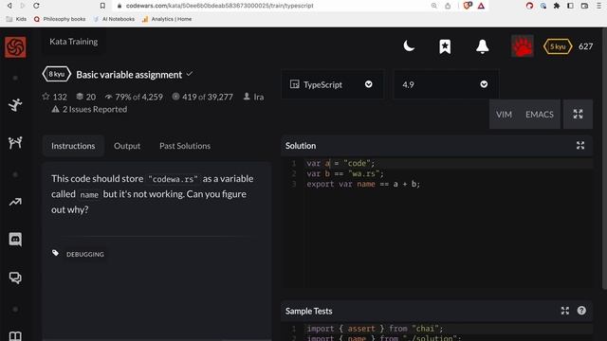Image resolution: width=607 pixels, height=341 pixels.
Task: Go back in browser history
Action: (9, 6)
